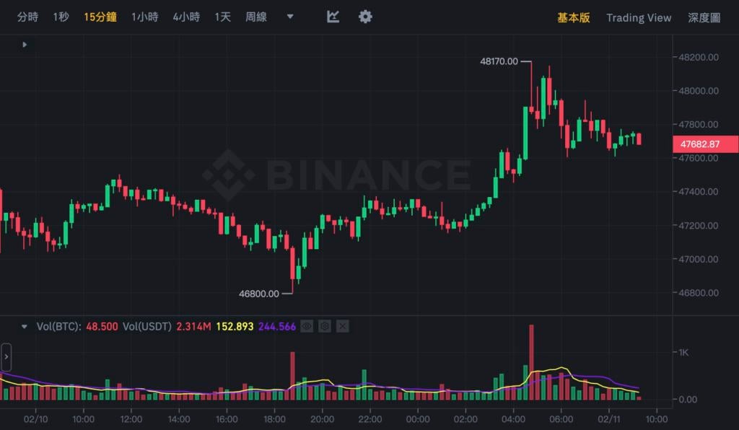Choose the 周線 weekly interval
Viewport: 739px width, 430px height.
[x=255, y=17]
